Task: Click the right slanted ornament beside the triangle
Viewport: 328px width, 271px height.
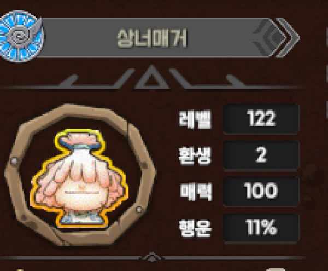Action: pos(207,79)
